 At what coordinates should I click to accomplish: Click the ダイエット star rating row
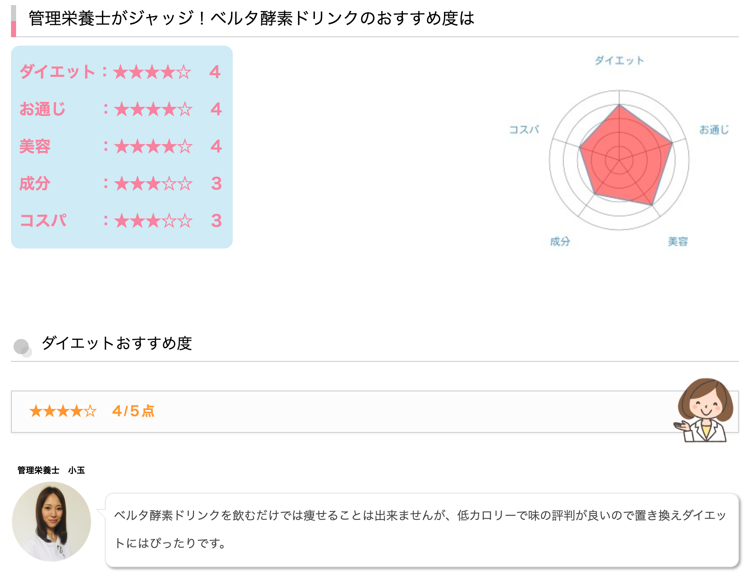tap(121, 72)
